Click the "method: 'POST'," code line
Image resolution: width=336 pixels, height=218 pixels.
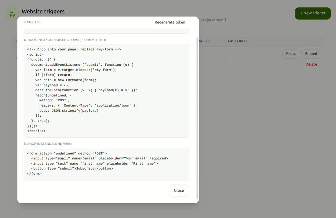(x=54, y=100)
